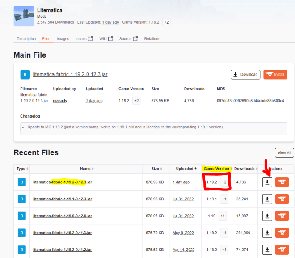Expand the +2 versions badge for 1.19.2 row
Viewport: 295px width, 258px height.
[224, 182]
